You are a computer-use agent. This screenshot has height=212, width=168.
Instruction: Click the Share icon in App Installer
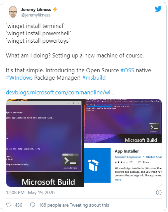(140, 162)
